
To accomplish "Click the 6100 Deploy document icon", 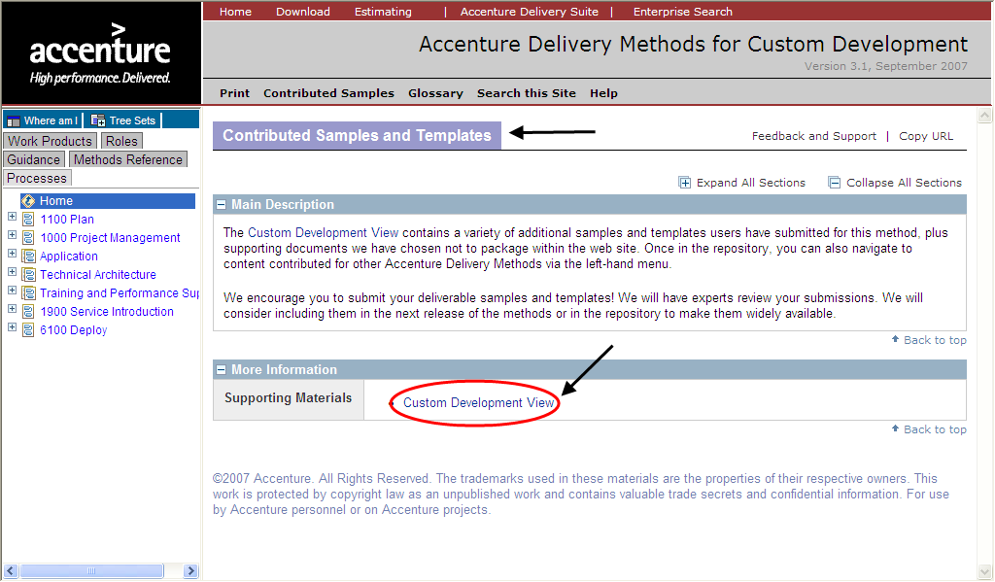I will 28,330.
